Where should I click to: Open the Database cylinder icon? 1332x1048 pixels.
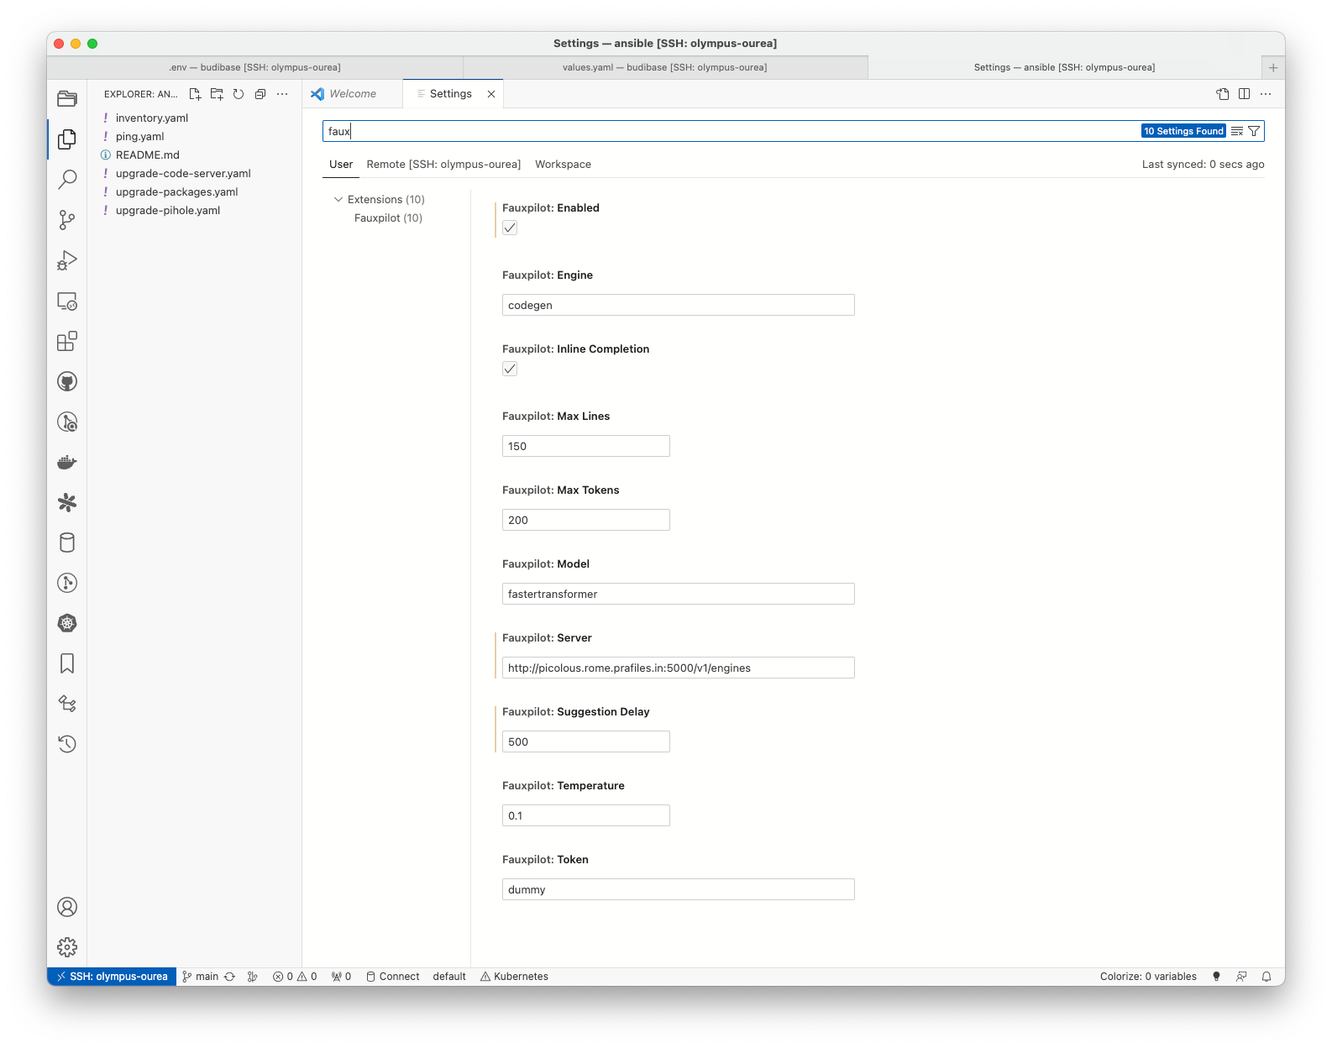[x=67, y=542]
